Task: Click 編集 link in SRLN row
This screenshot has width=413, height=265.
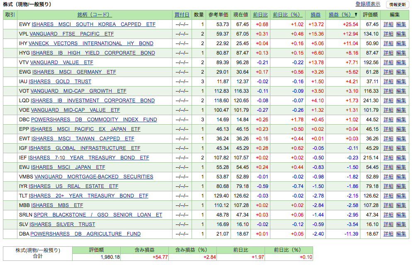Action: point(401,215)
